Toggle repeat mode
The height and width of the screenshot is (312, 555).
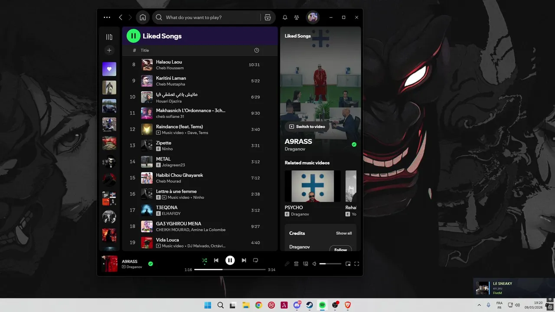click(x=255, y=260)
